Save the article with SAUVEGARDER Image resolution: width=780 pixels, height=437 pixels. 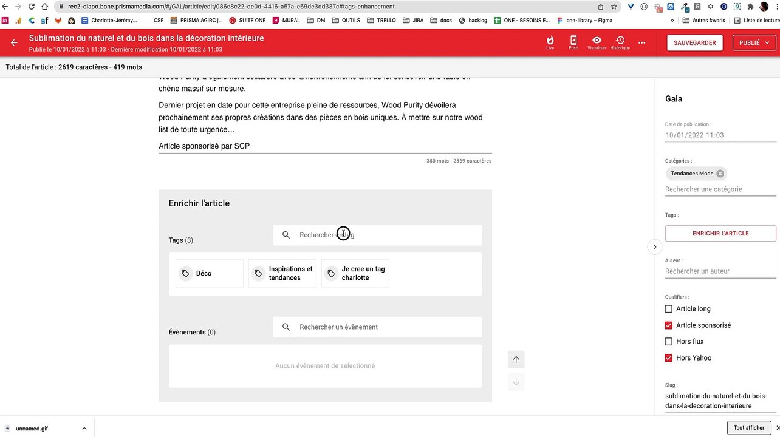click(695, 42)
